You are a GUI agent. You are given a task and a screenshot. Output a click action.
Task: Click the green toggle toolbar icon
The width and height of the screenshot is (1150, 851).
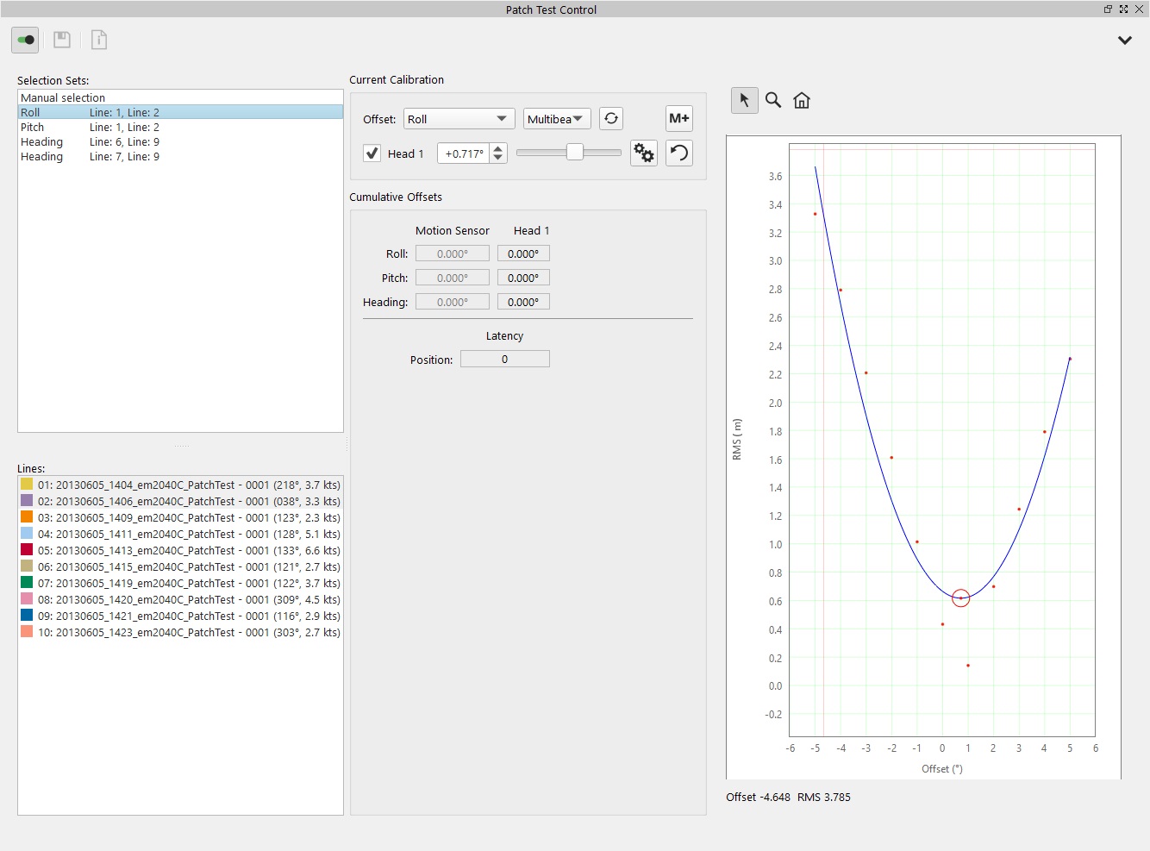click(x=24, y=40)
